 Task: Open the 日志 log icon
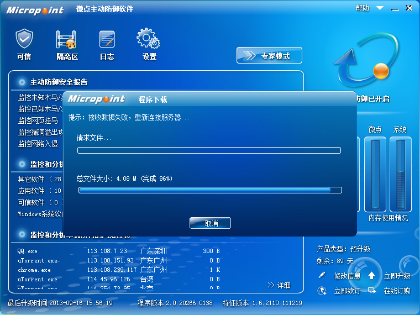click(107, 44)
